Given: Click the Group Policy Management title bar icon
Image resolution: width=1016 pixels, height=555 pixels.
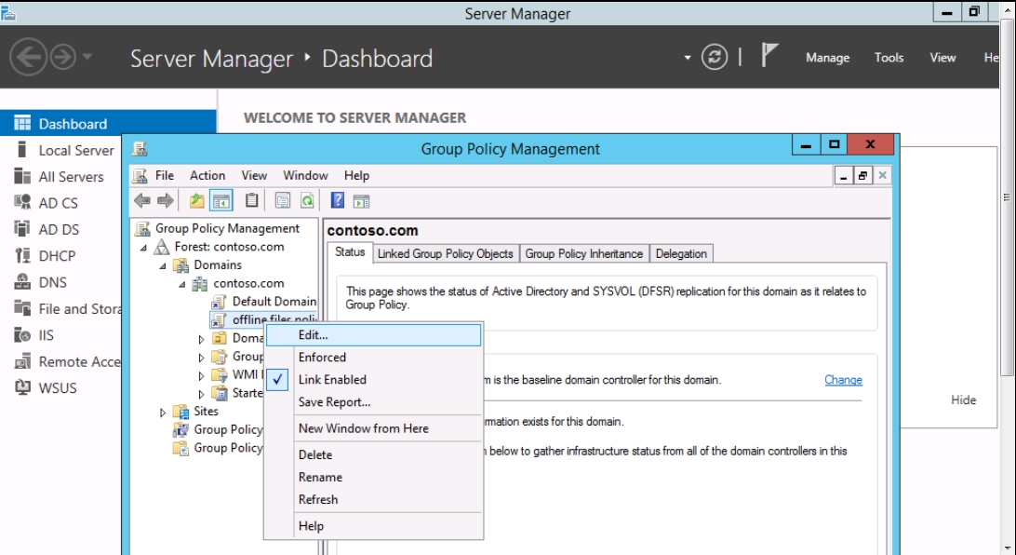Looking at the screenshot, I should click(x=140, y=149).
